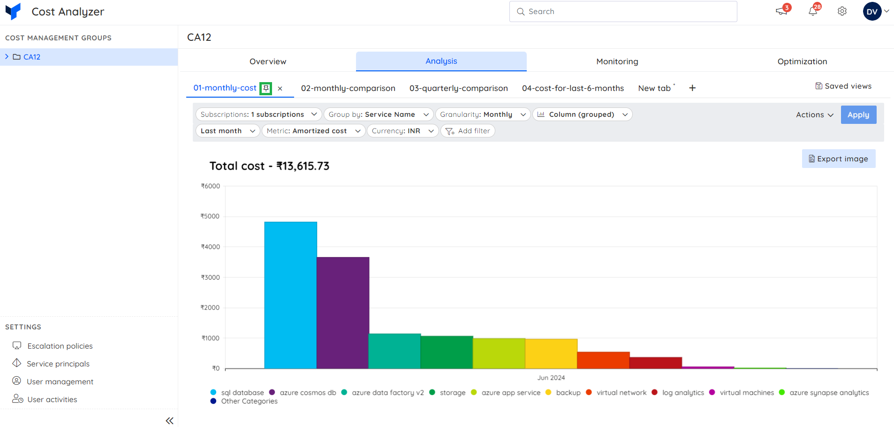Open the Granularity Monthly dropdown
The height and width of the screenshot is (427, 894).
[483, 114]
